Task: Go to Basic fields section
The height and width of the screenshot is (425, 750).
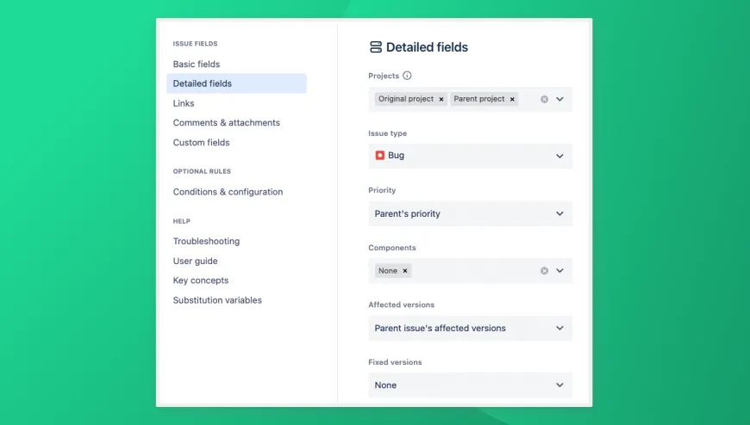Action: (x=197, y=65)
